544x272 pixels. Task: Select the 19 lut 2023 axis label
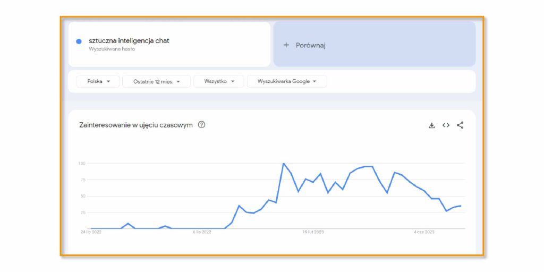tap(313, 232)
